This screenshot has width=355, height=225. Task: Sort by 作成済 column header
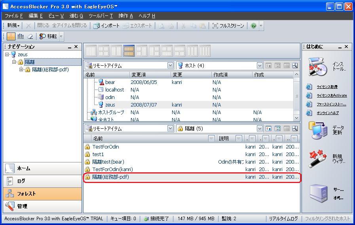232,75
